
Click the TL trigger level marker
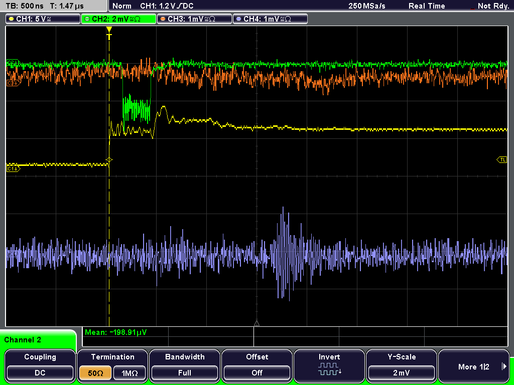pos(502,160)
